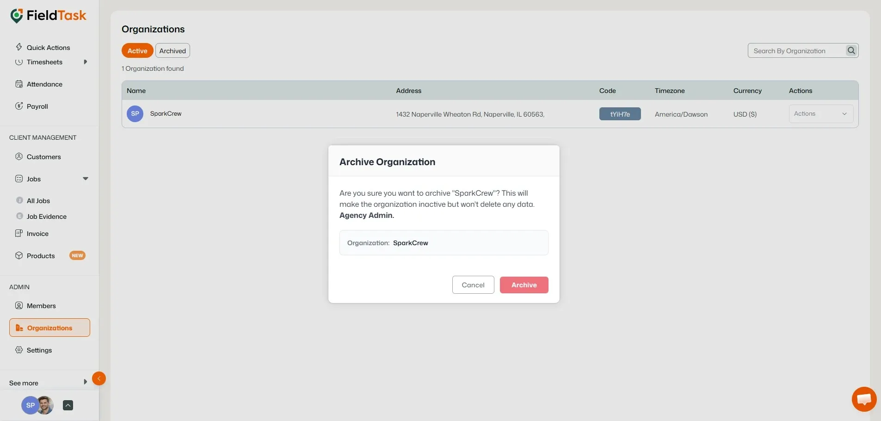
Task: Open the Actions dropdown for SparkCrew
Action: [821, 114]
